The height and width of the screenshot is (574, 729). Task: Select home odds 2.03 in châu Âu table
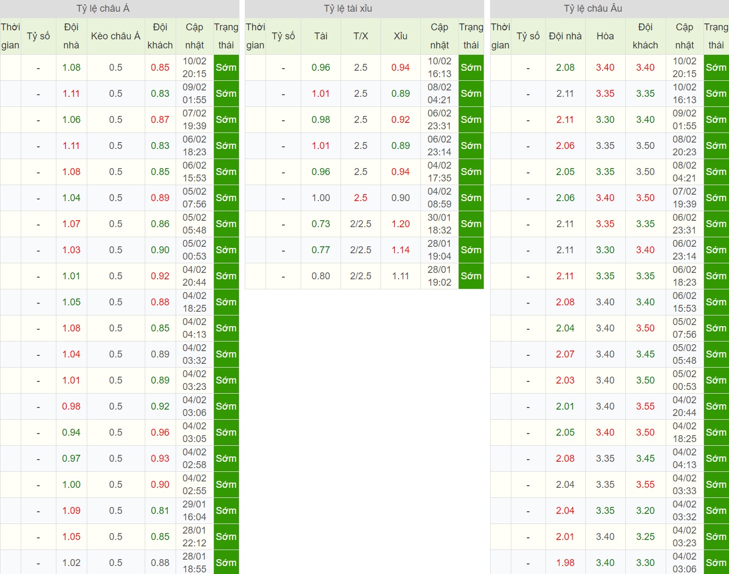(x=565, y=380)
